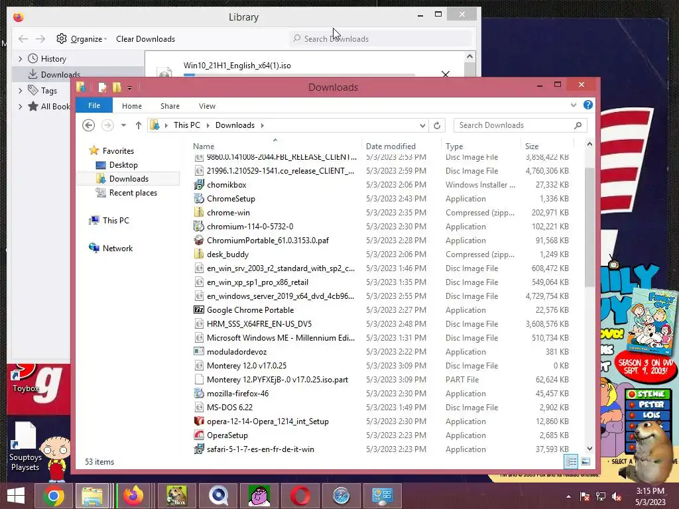
Task: Expand History in Library sidebar
Action: [x=21, y=58]
